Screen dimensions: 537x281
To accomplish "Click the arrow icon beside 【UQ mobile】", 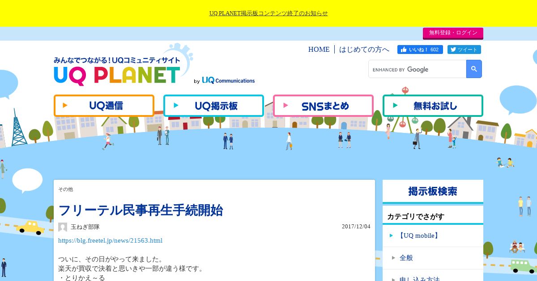I will click(392, 236).
